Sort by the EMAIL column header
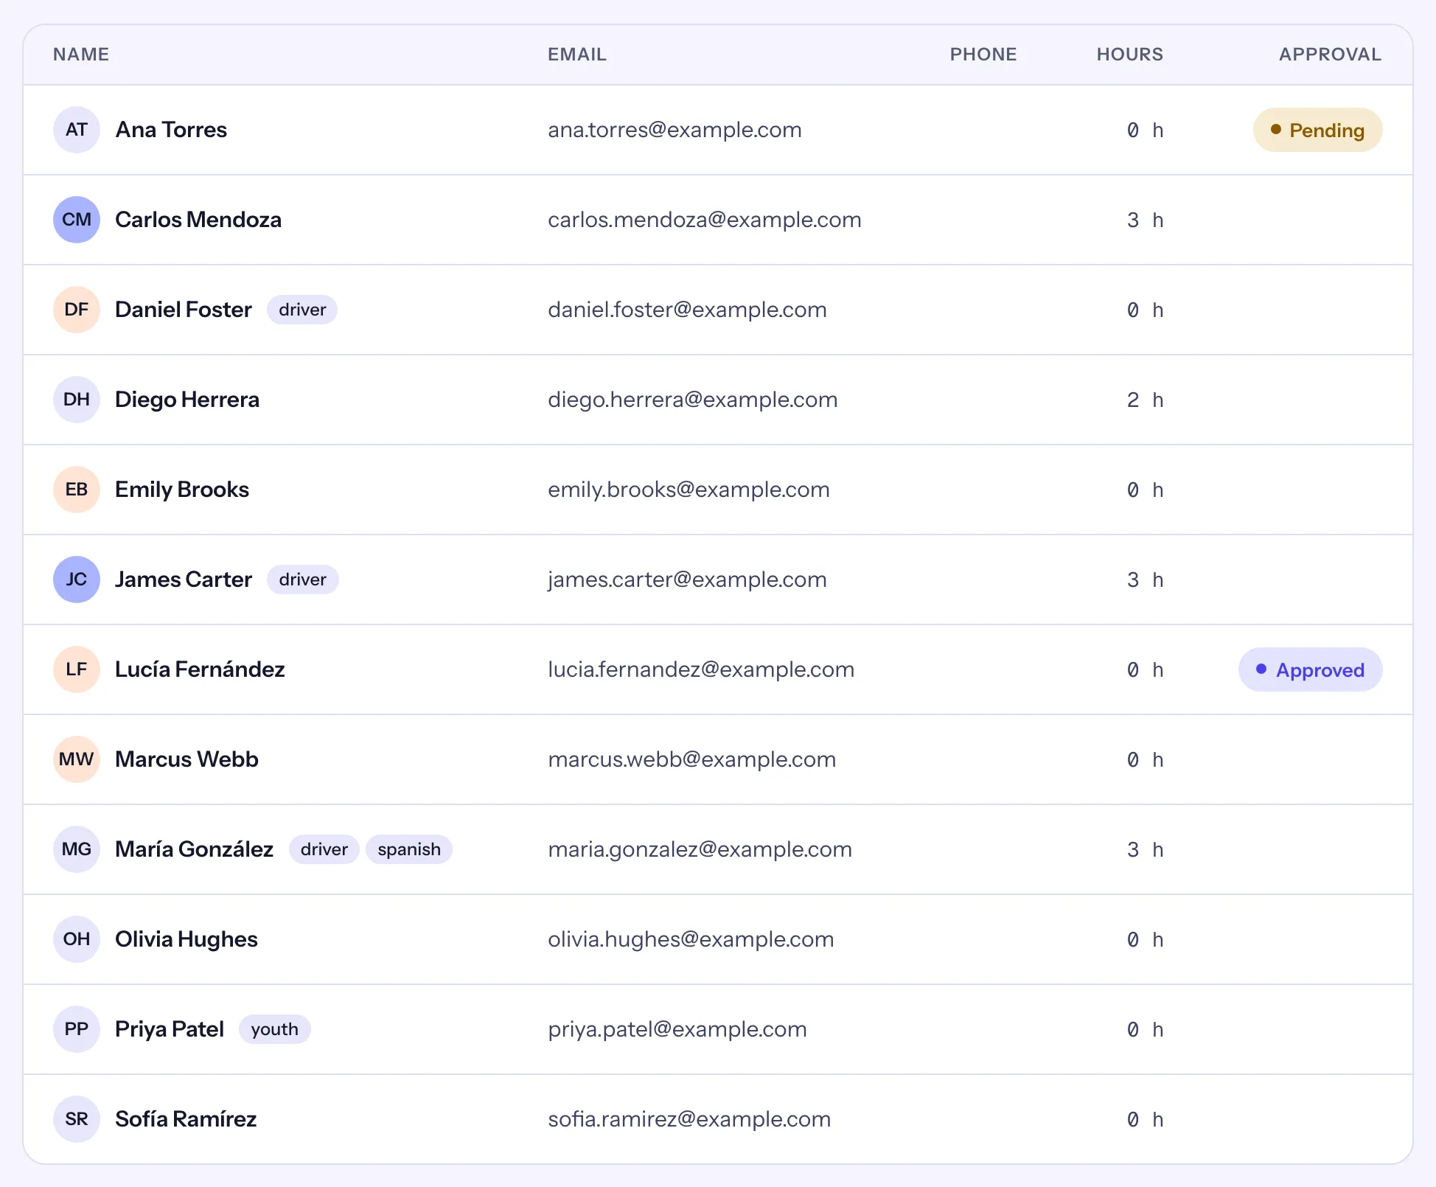Viewport: 1436px width, 1187px height. pyautogui.click(x=577, y=55)
